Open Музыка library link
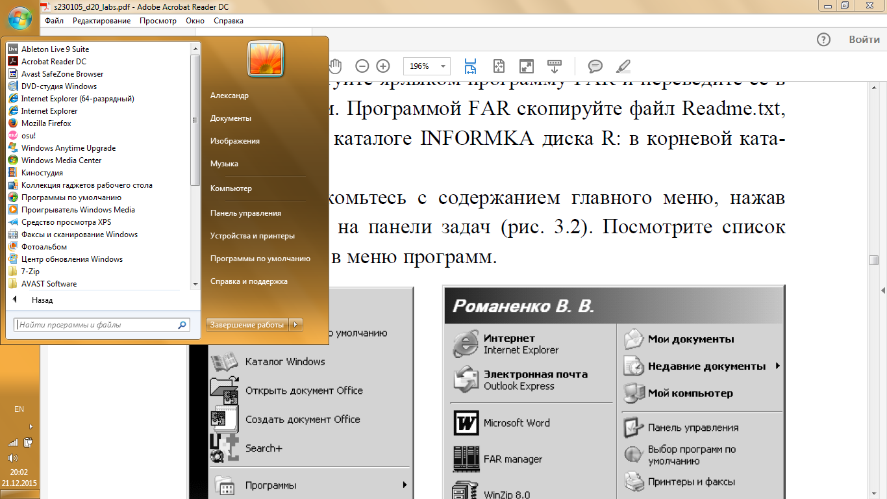This screenshot has width=887, height=499. [x=224, y=164]
